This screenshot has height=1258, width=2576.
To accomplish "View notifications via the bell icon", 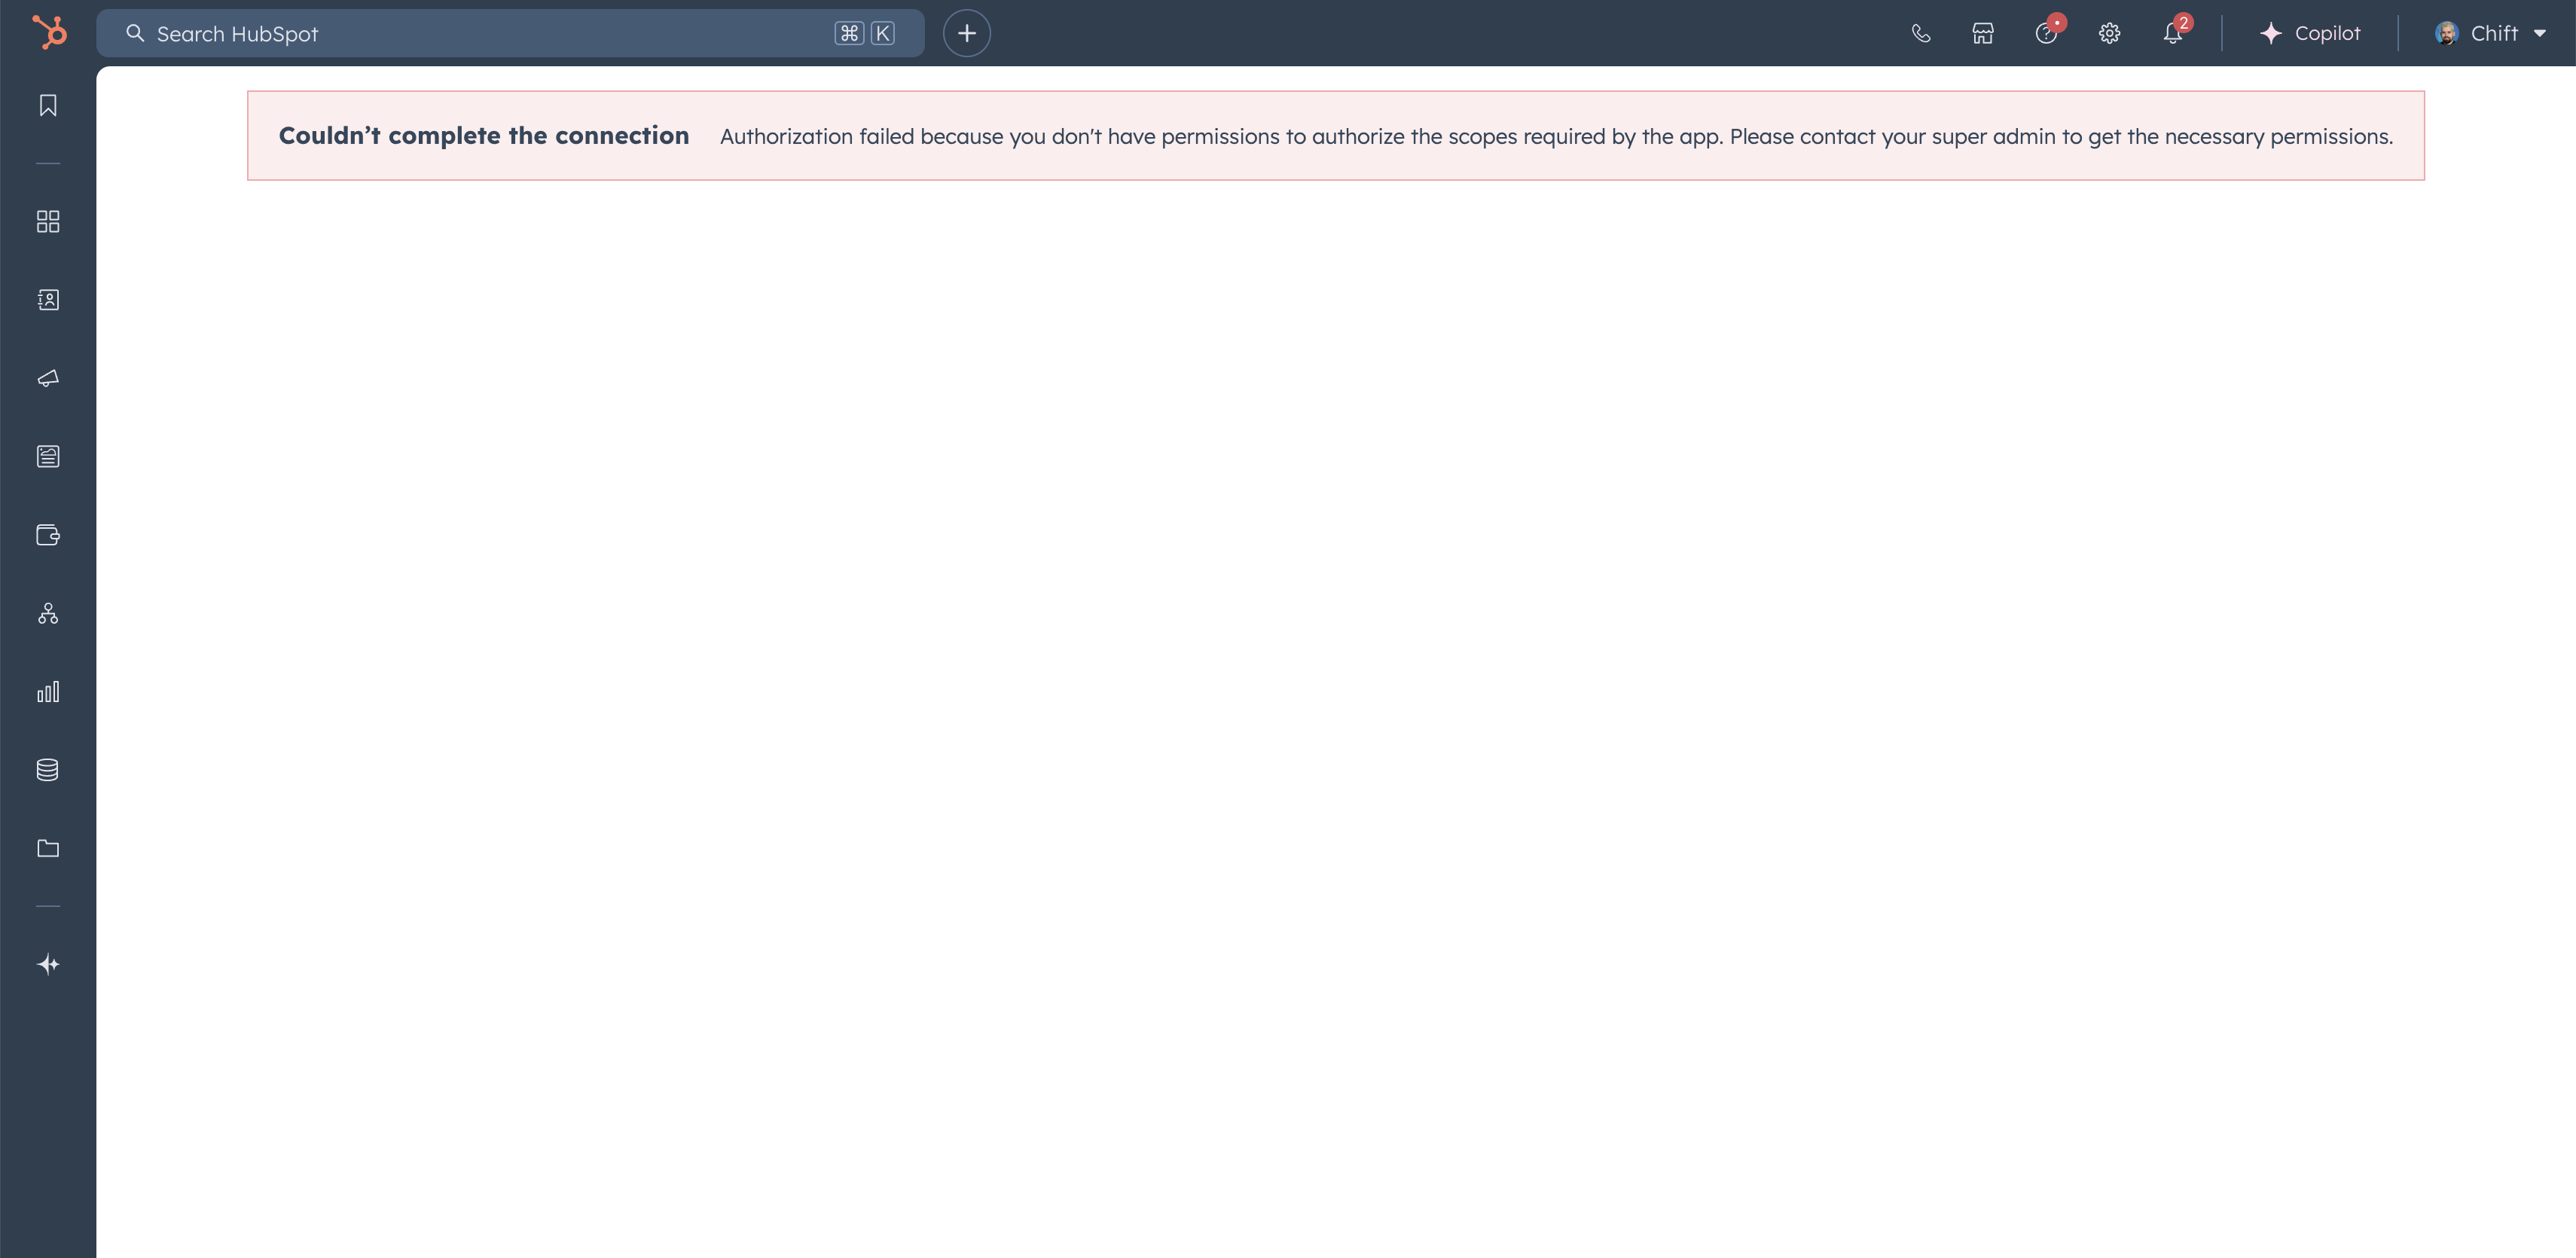I will (2172, 34).
